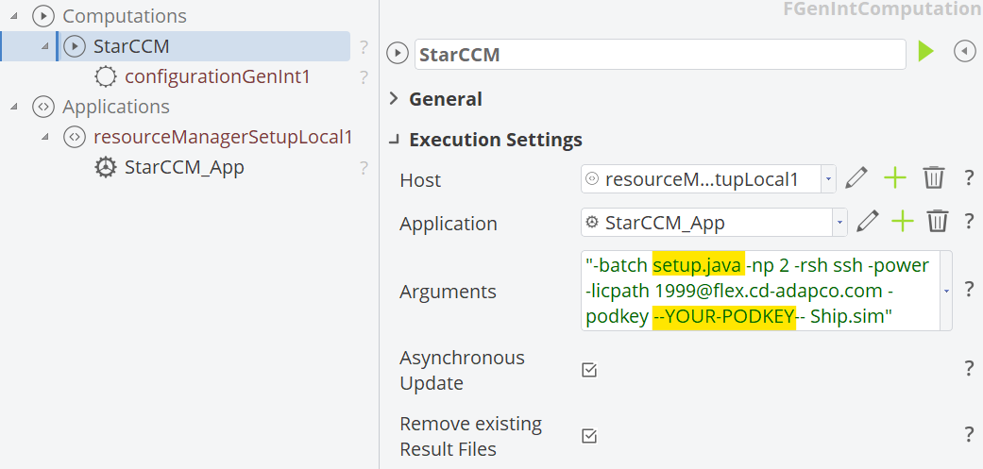The image size is (983, 469).
Task: Click the help mark beside configurationGenInt1
Action: [363, 77]
